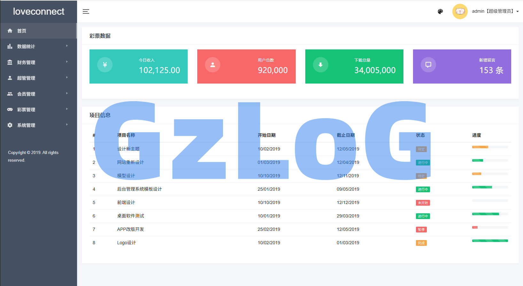Viewport: 523px width, 286px height.
Task: Click the admin avatar thumbnail
Action: (460, 11)
